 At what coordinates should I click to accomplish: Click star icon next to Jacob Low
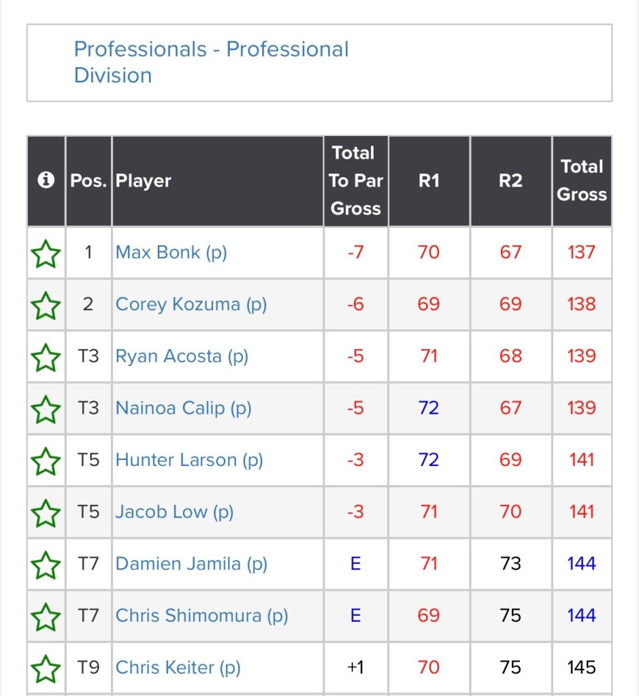[46, 512]
